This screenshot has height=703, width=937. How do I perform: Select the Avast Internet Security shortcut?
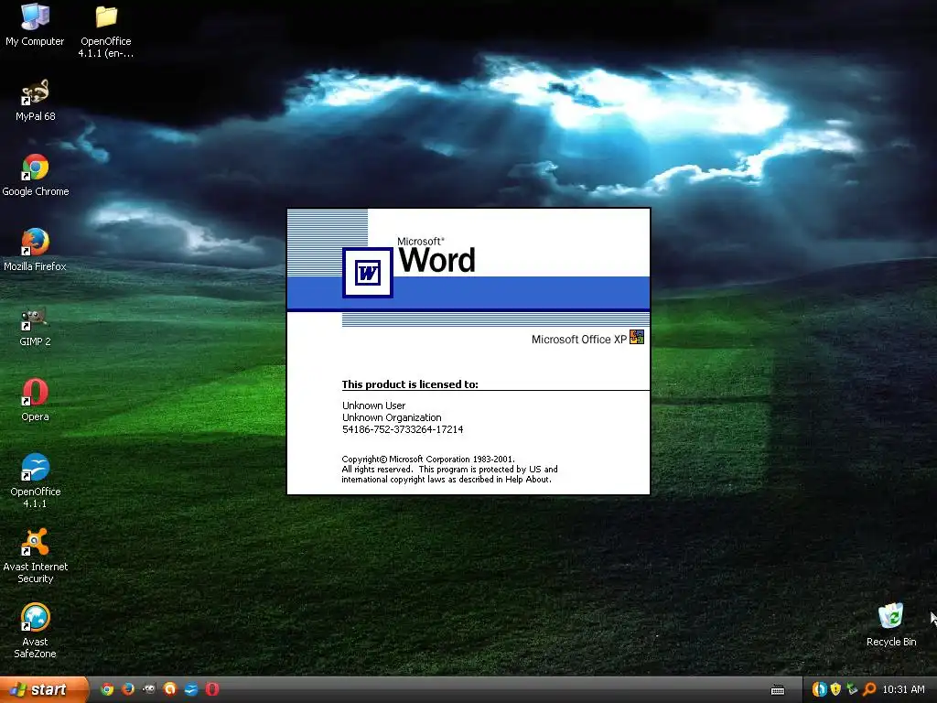[36, 556]
